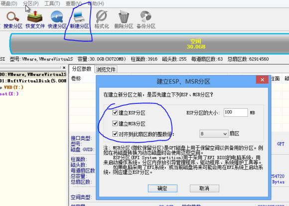Toggle the 建立MSR分区 checkbox
289x206 pixels.
click(x=115, y=123)
